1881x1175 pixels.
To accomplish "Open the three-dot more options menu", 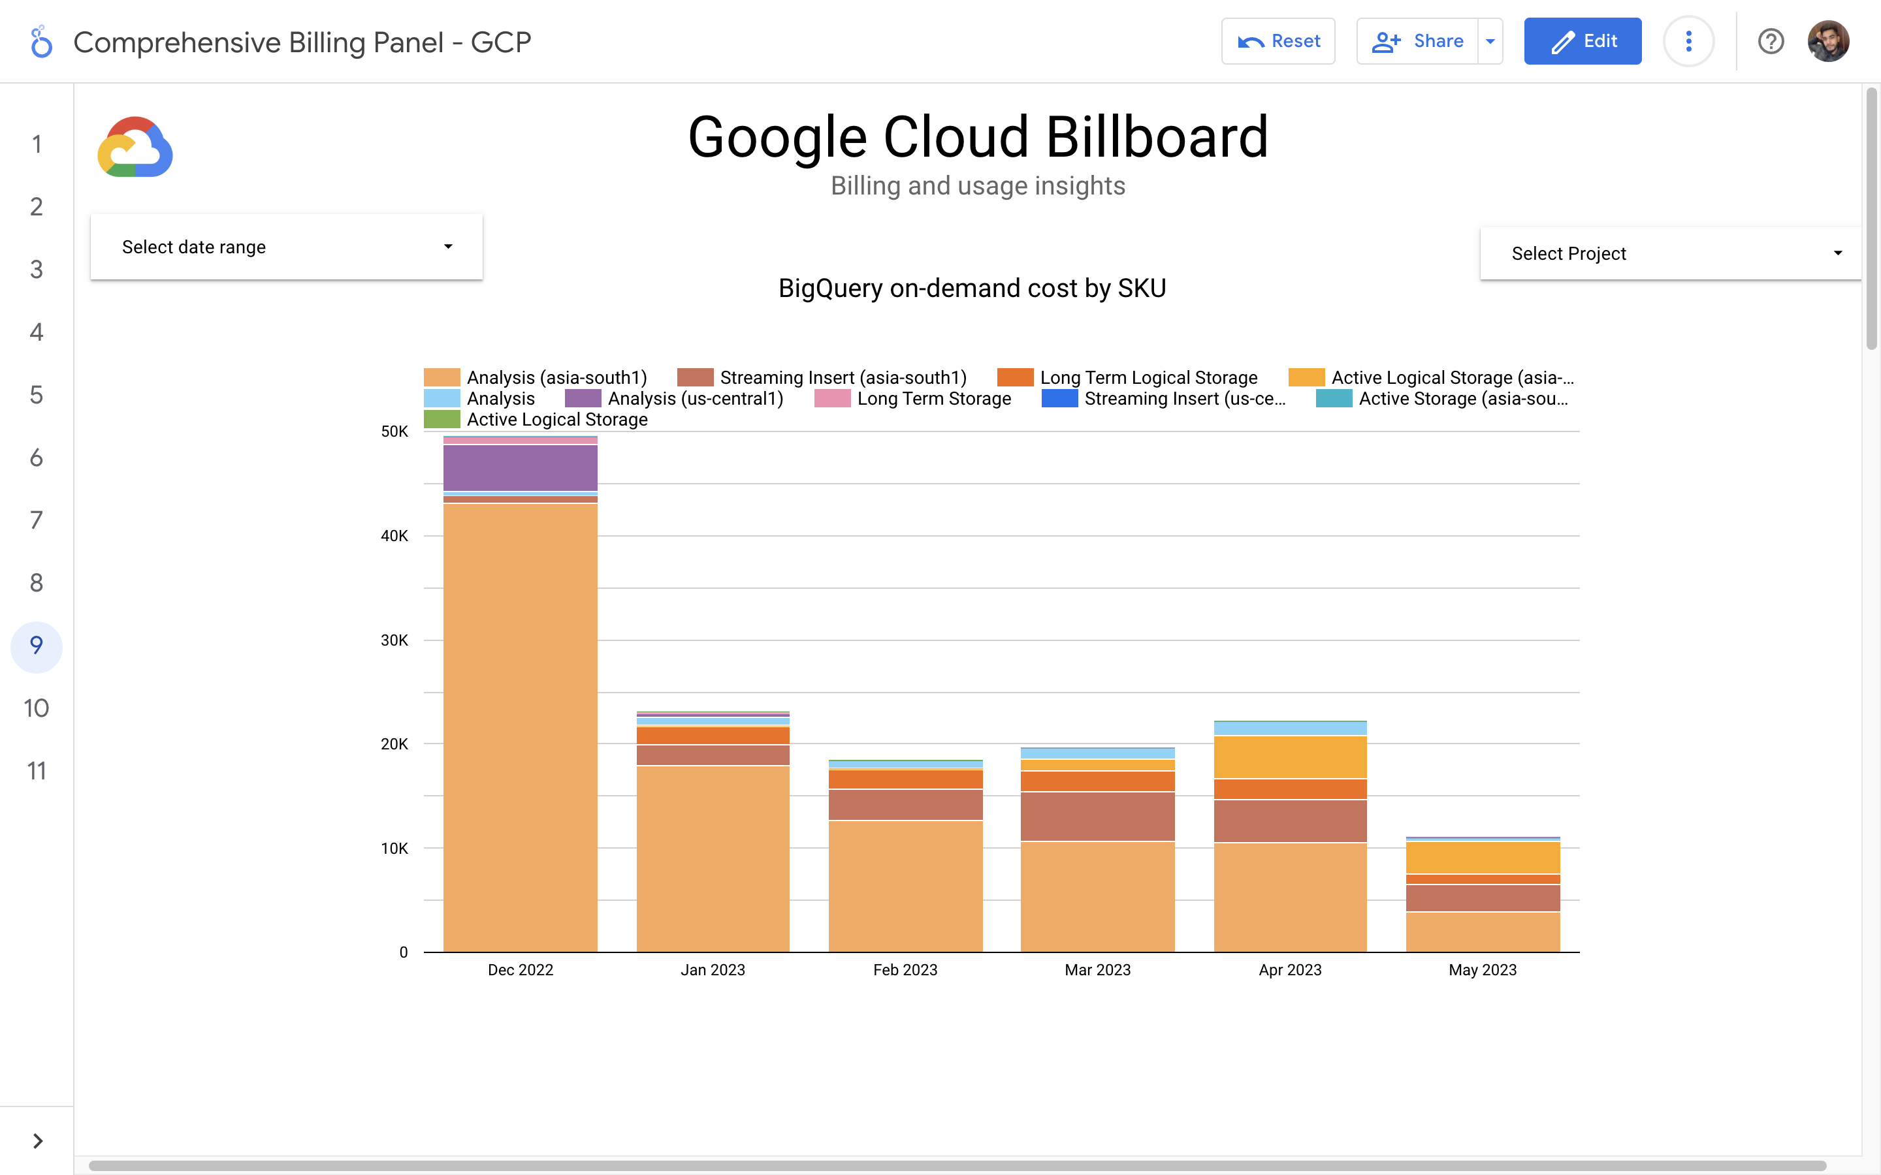I will [1688, 41].
